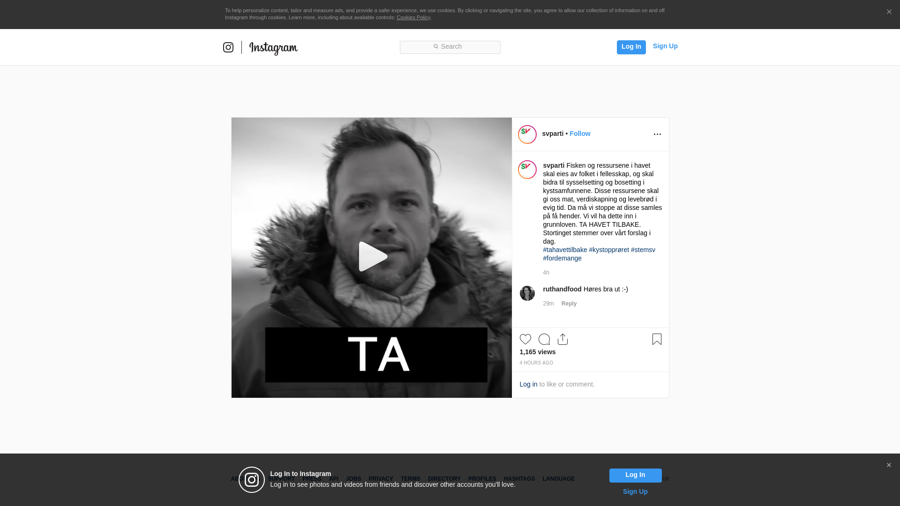Open the Sign Up header link
This screenshot has height=506, width=900.
point(665,46)
